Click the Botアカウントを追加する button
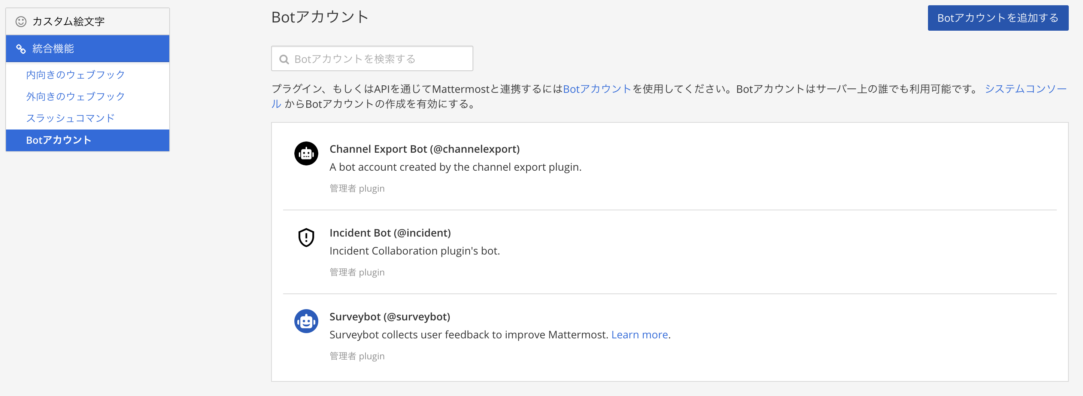 pos(998,18)
